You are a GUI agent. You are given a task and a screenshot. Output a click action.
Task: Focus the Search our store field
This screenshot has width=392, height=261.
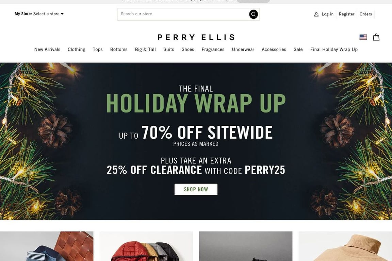184,14
